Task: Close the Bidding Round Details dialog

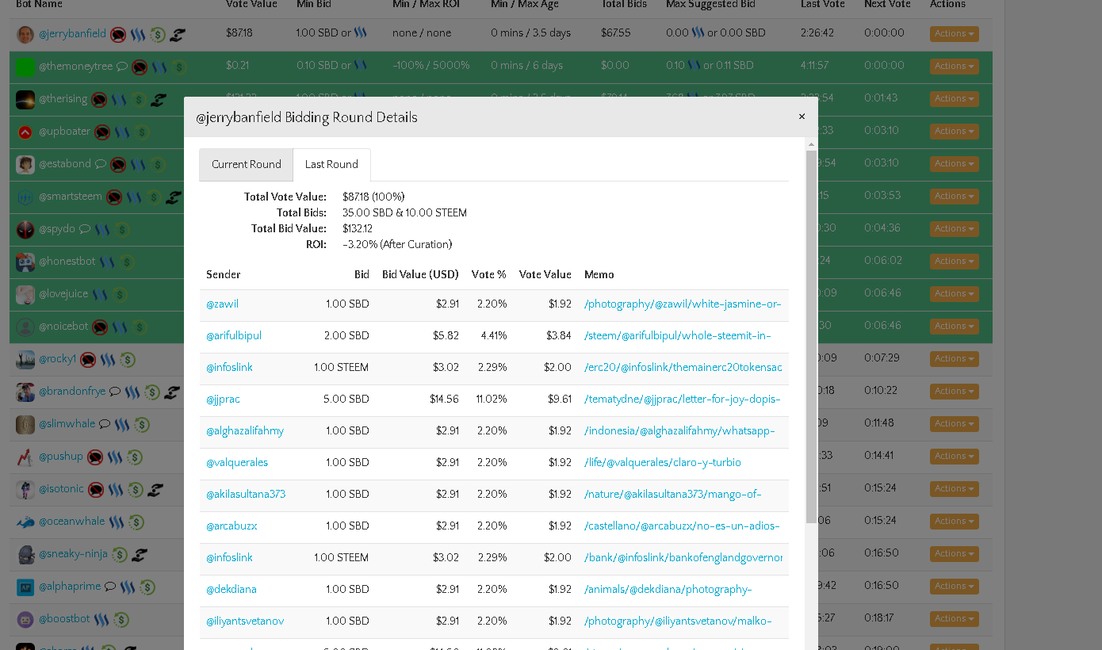Action: [x=802, y=117]
